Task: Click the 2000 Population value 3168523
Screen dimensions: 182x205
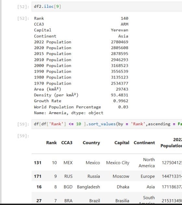Action: pyautogui.click(x=120, y=65)
